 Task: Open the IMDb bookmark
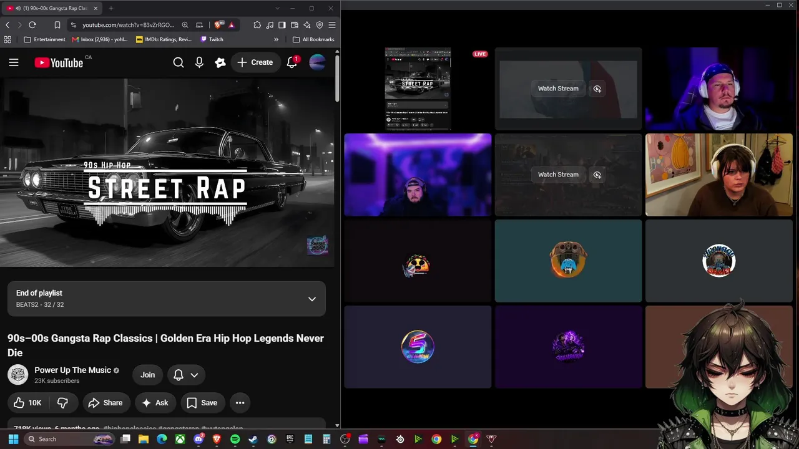click(x=164, y=39)
